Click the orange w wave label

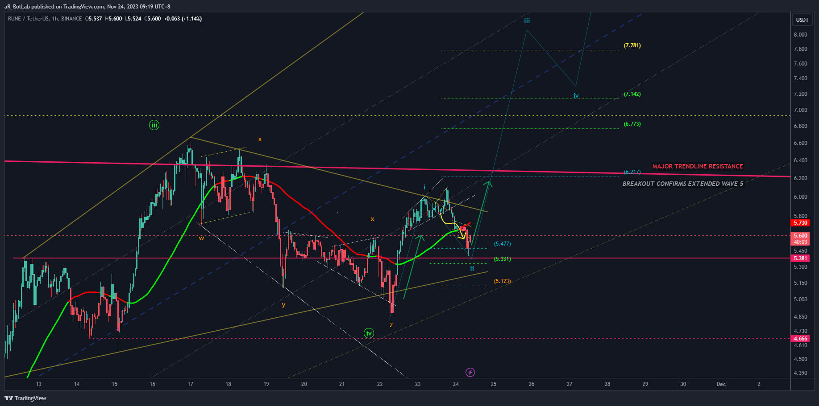click(201, 238)
